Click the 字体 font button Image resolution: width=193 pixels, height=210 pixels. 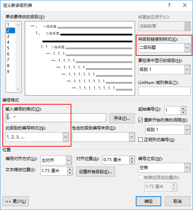click(x=122, y=118)
